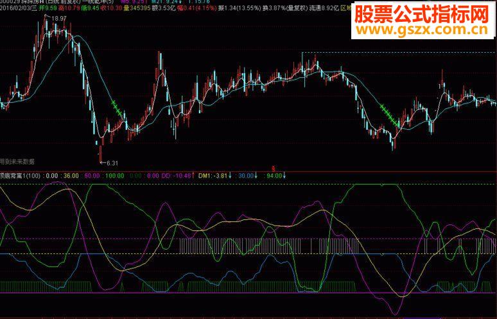
Task: Click the DM1: -3.81 indicator reading
Action: point(213,176)
